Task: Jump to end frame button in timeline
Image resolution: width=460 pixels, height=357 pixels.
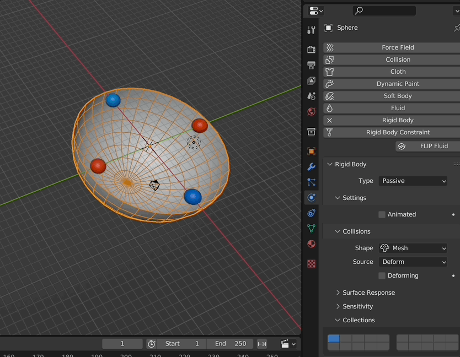Action: (x=261, y=344)
